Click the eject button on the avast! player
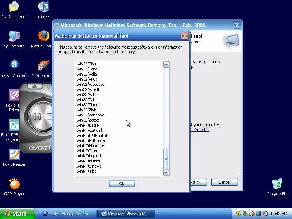 point(35,86)
